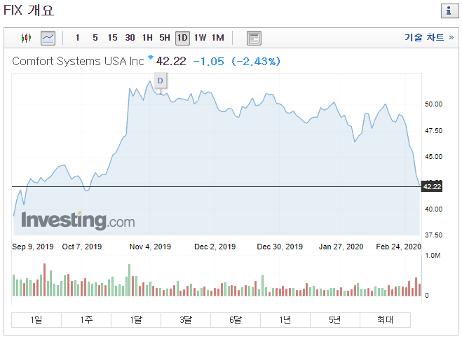The image size is (462, 339).
Task: Click the 45.00 price axis label
Action: click(x=433, y=157)
